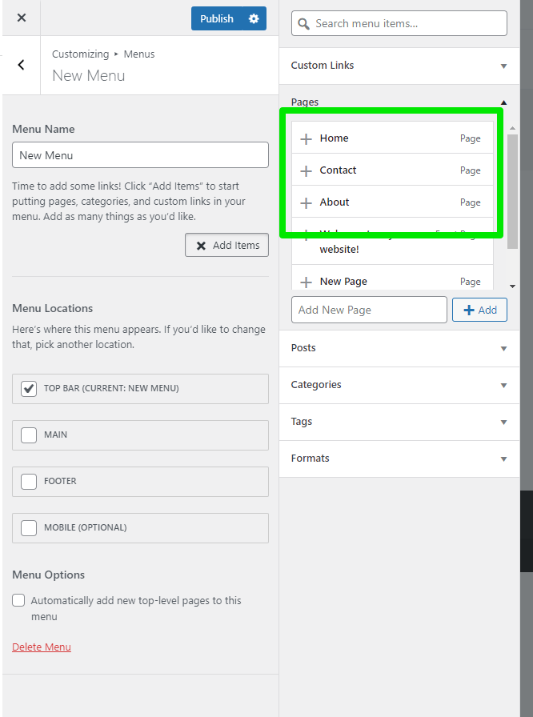The height and width of the screenshot is (717, 533).
Task: Expand the Posts section
Action: point(503,349)
